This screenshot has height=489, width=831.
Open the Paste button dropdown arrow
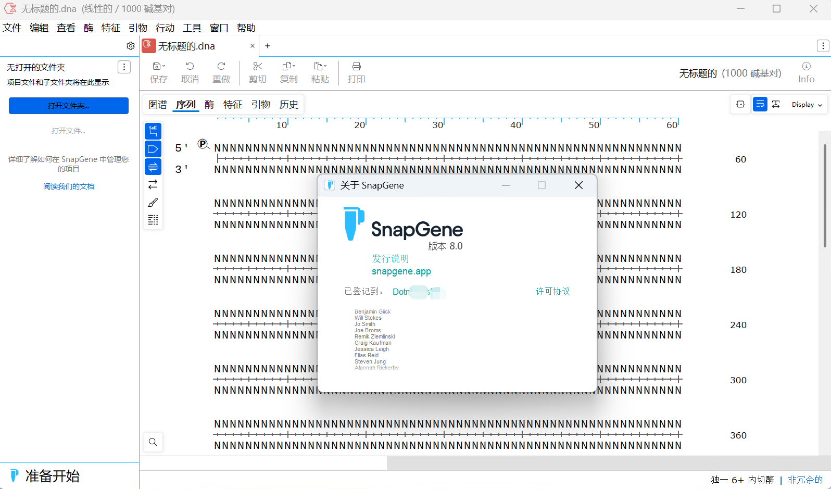point(325,66)
